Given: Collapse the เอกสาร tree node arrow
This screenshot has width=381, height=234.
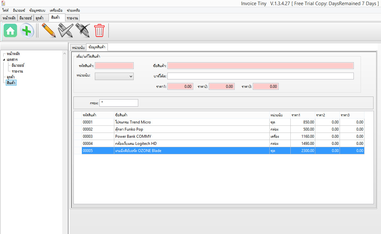Looking at the screenshot, I should pos(4,60).
